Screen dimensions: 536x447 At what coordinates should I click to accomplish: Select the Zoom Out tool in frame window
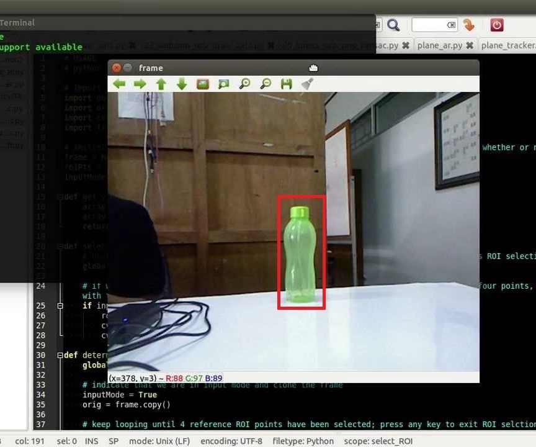pyautogui.click(x=266, y=83)
